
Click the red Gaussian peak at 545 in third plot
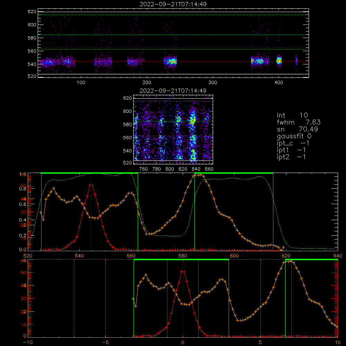point(91,185)
